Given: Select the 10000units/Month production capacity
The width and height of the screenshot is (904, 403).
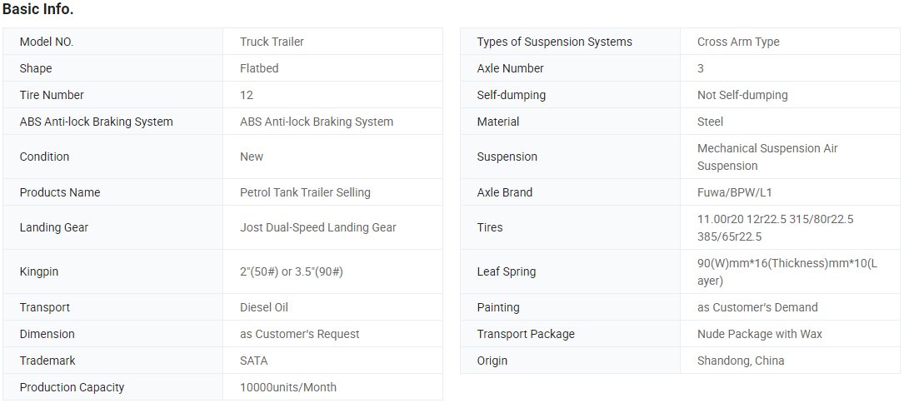Looking at the screenshot, I should (x=287, y=387).
